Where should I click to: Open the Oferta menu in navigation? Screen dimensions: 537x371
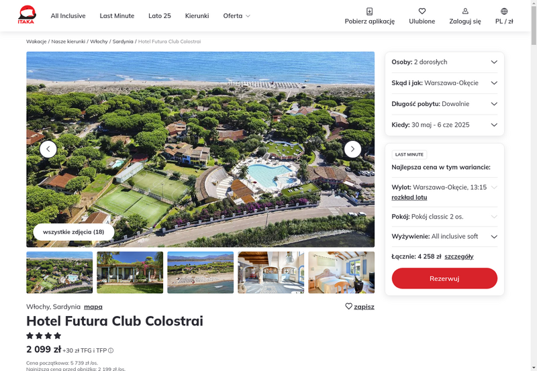click(237, 15)
